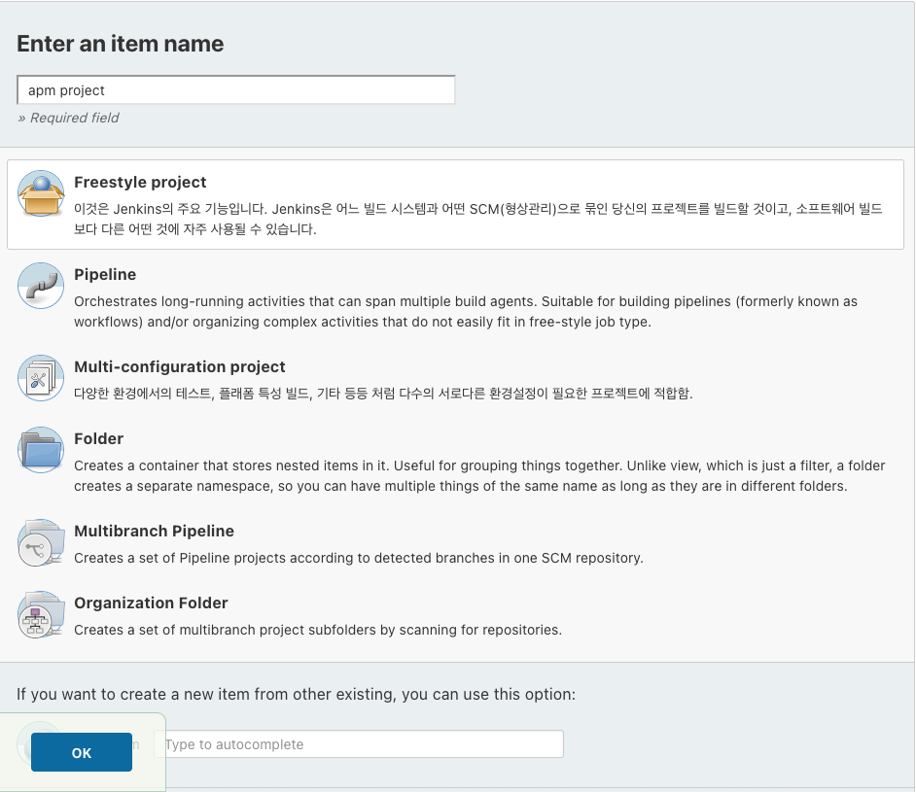Click the Multi-configuration project tools icon
This screenshot has height=792, width=916.
(41, 378)
